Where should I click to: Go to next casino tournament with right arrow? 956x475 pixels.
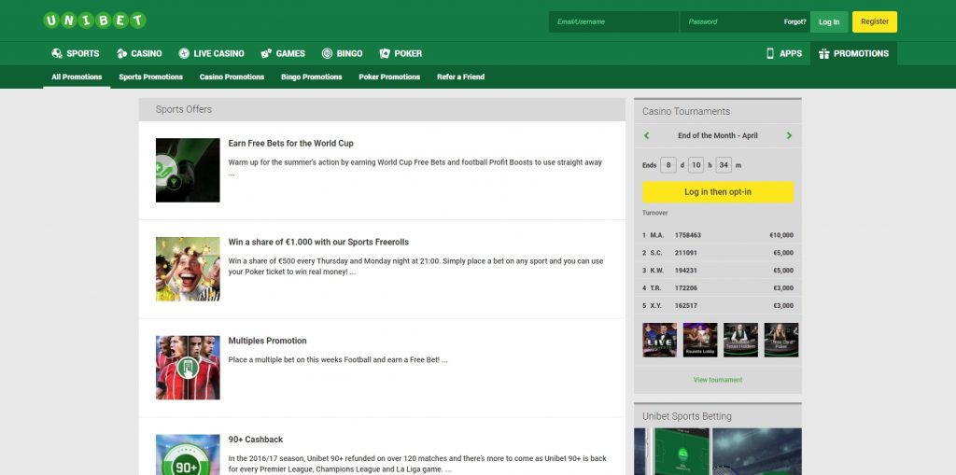pos(789,136)
